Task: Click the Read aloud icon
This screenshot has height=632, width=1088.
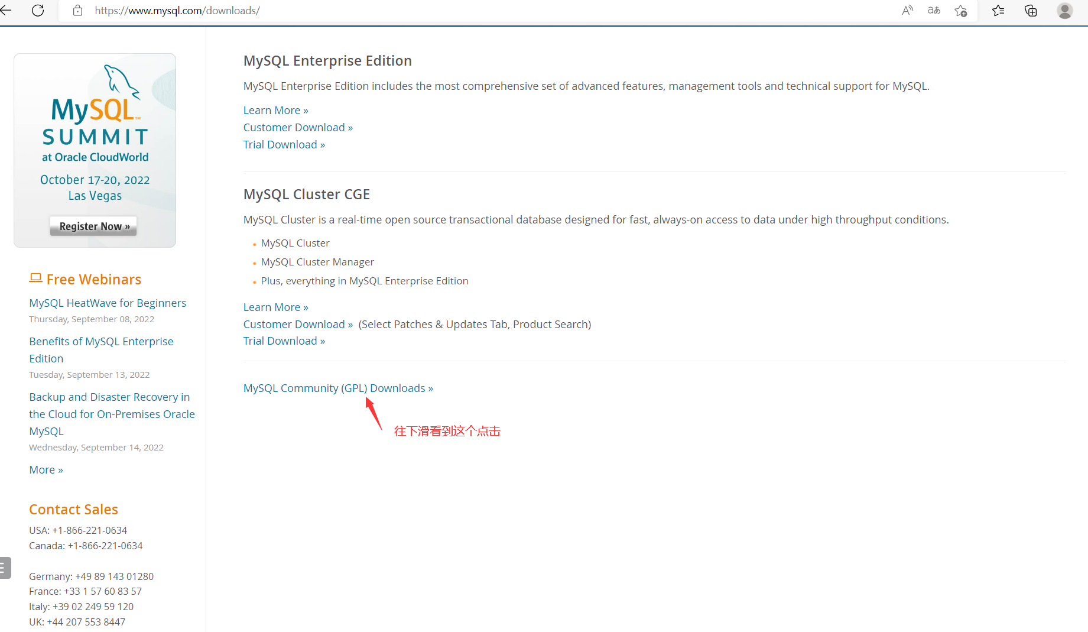Action: (907, 11)
